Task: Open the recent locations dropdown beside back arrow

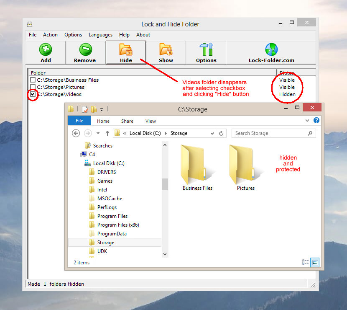Action: [97, 133]
